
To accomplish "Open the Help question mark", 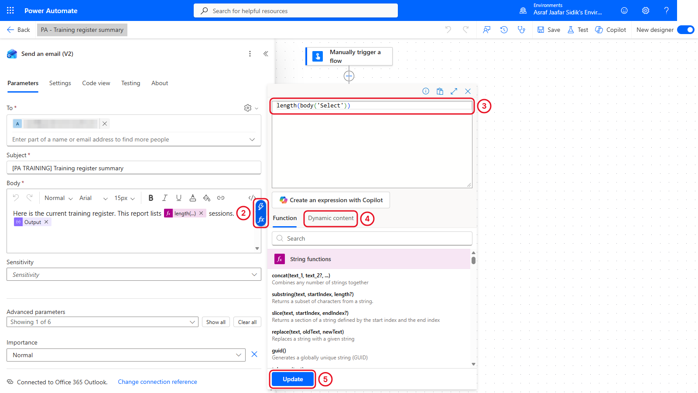I will [667, 10].
